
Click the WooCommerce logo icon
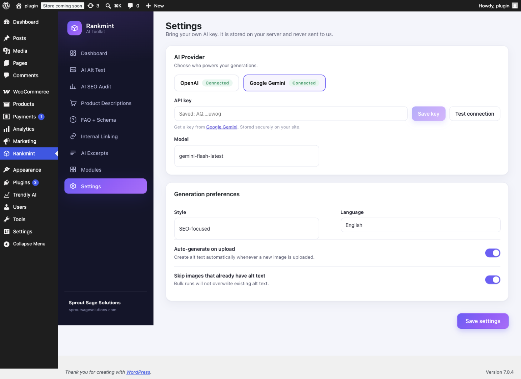pyautogui.click(x=6, y=92)
